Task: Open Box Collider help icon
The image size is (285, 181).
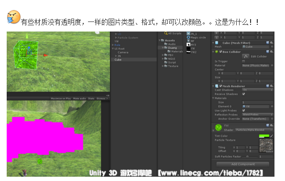Action: [268, 52]
